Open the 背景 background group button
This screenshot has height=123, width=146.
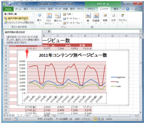(105, 18)
